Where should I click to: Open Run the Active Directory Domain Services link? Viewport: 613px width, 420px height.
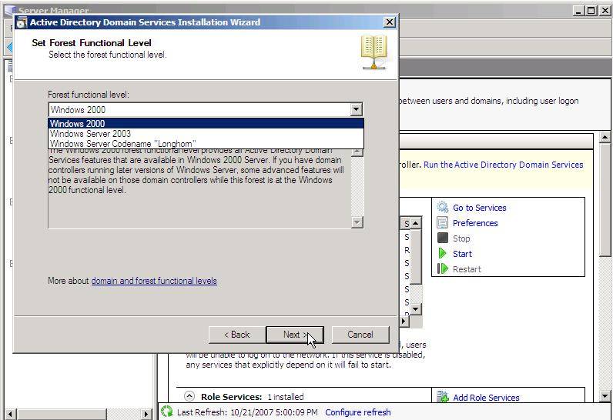(503, 165)
